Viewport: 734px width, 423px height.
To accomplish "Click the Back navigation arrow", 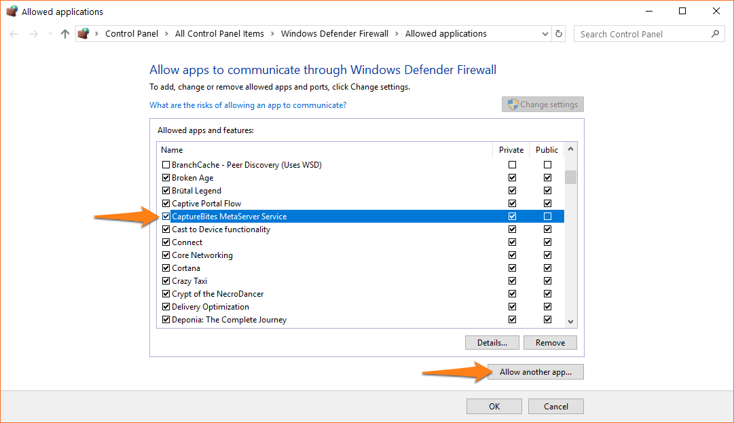I will pyautogui.click(x=14, y=34).
